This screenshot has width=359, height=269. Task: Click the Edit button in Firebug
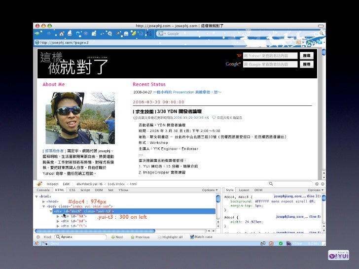[x=66, y=184]
